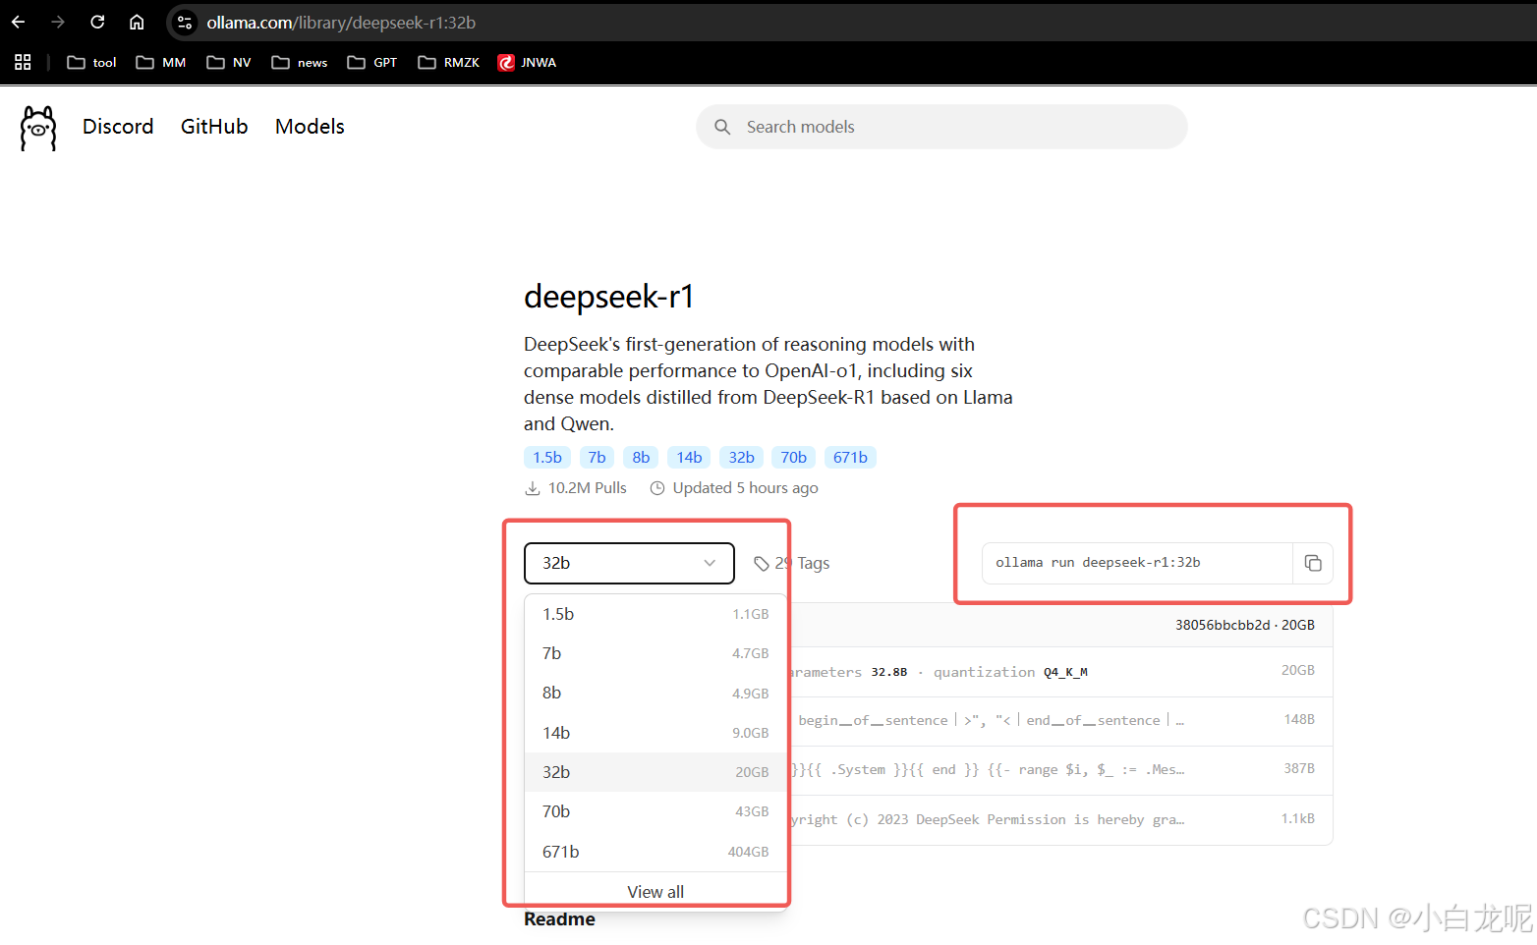The image size is (1537, 945).
Task: Click the tag icon next to Tags
Action: point(764,563)
